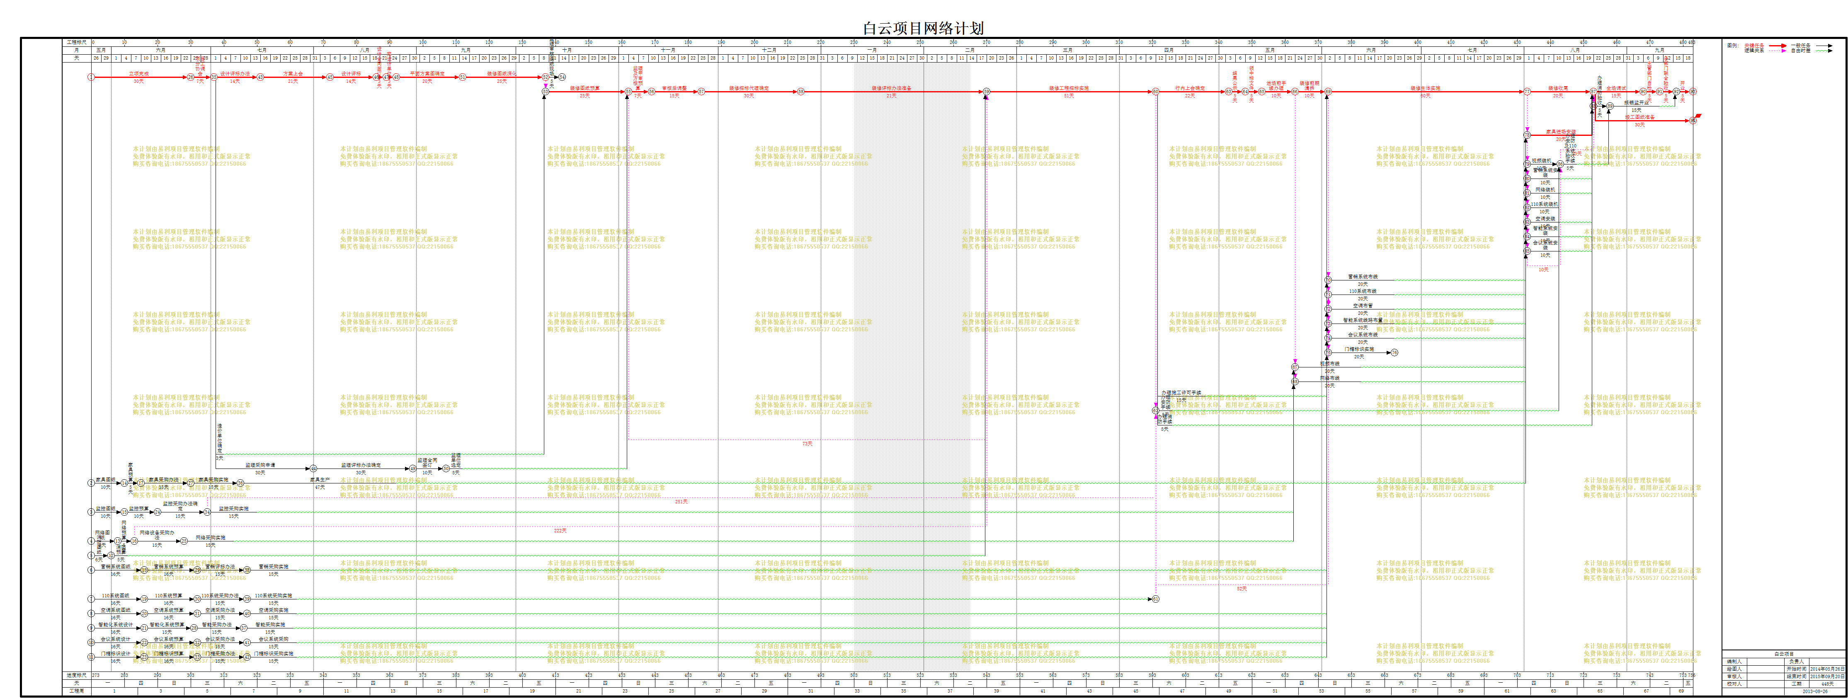Select node 44 after 监理采购申请
This screenshot has width=1848, height=698.
coord(313,469)
